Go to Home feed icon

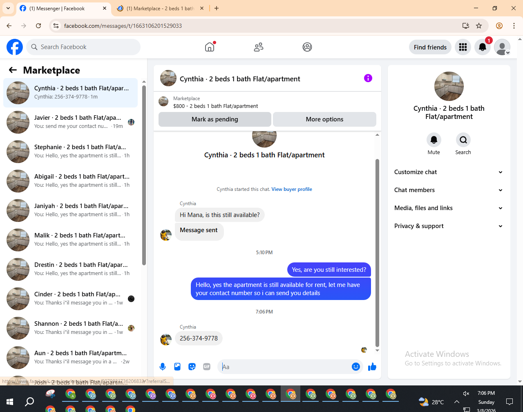click(210, 47)
